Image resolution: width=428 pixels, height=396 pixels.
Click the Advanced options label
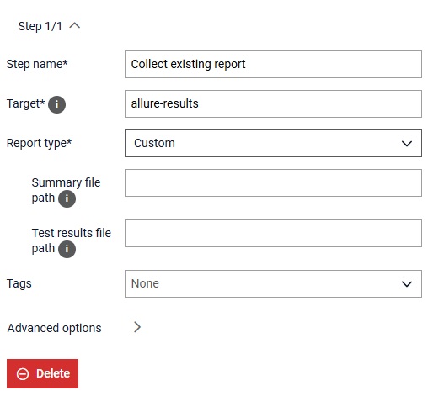coord(55,328)
